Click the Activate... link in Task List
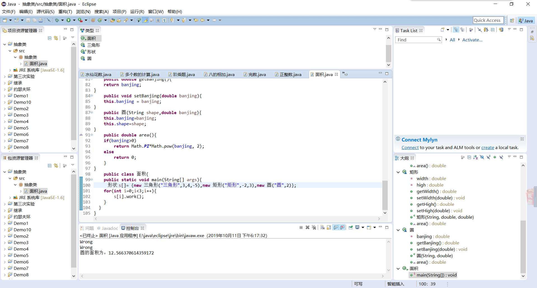537x288 pixels. coord(472,40)
